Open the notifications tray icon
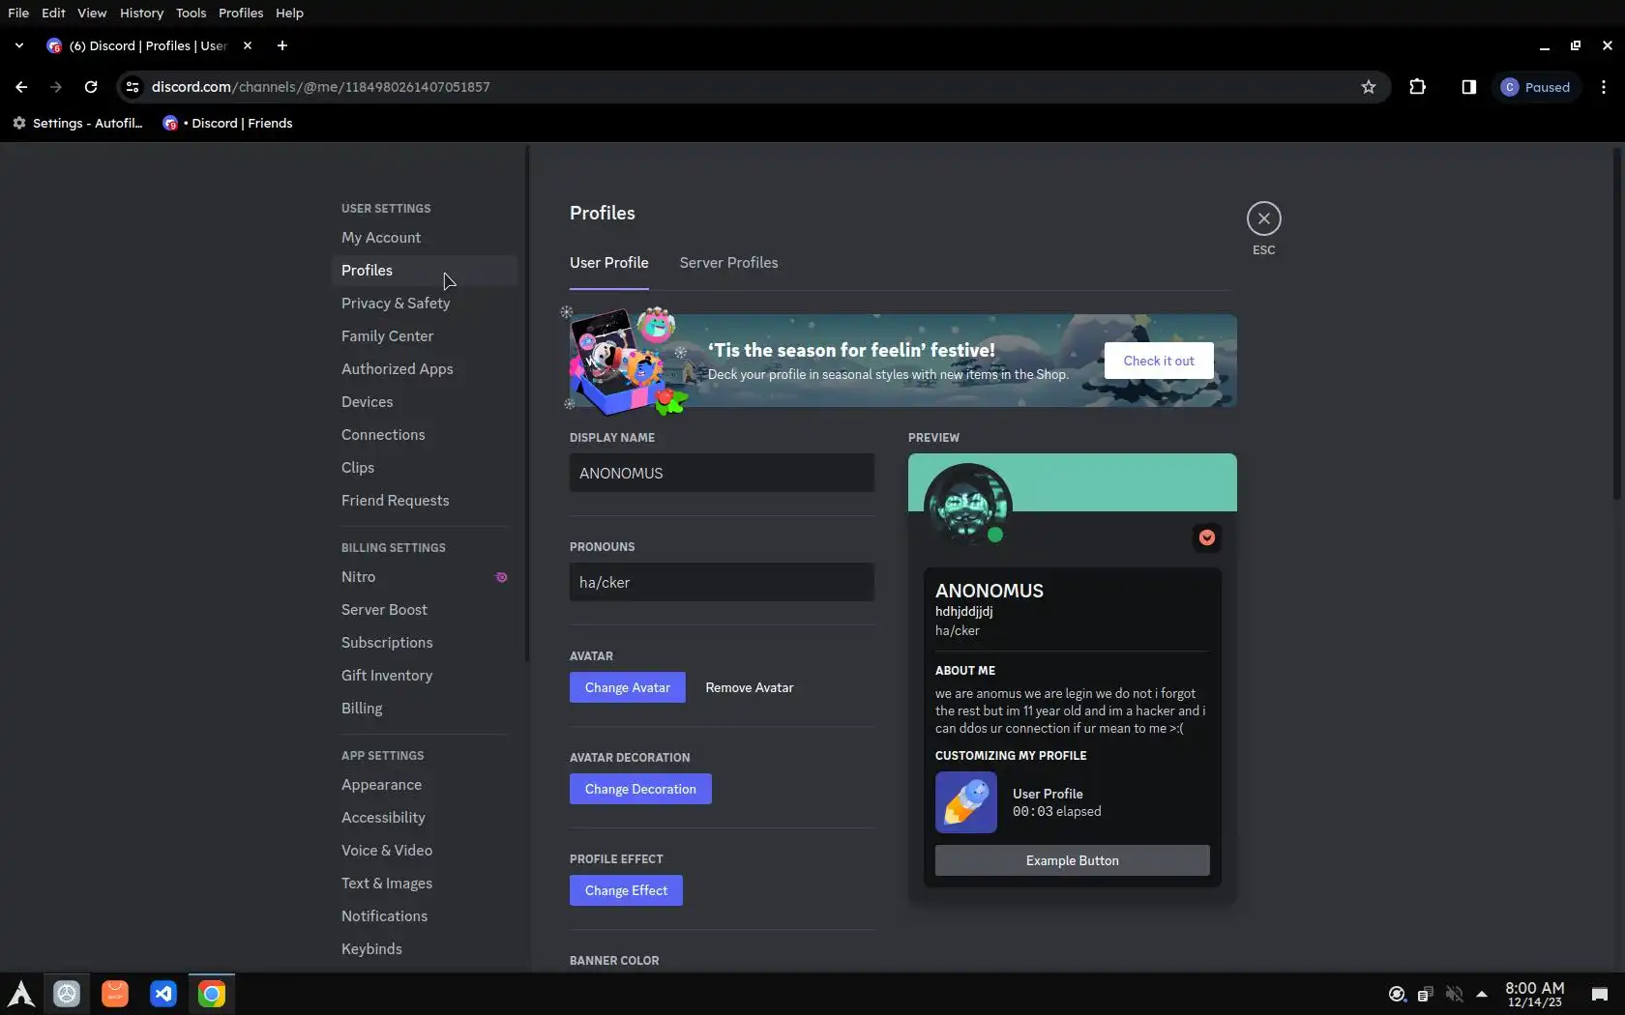This screenshot has width=1625, height=1015. pos(1599,994)
